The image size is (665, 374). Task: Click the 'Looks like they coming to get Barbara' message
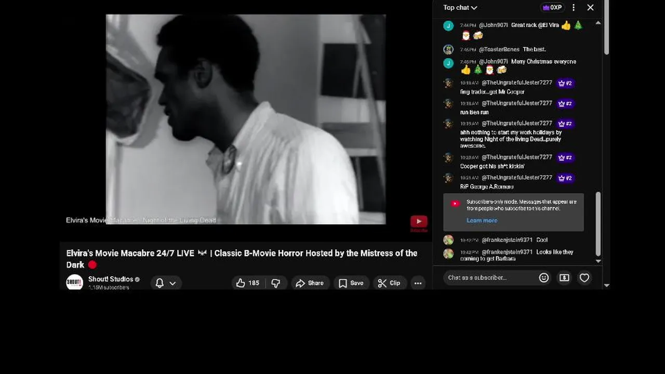tap(517, 255)
